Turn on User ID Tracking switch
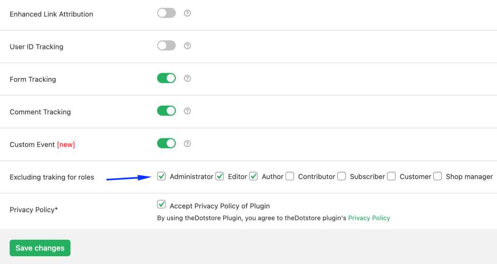 pos(166,46)
